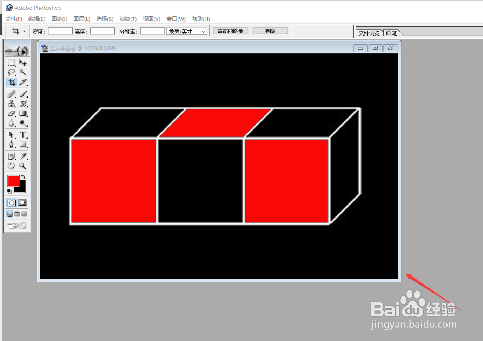Select the Rectangle shape tool
The height and width of the screenshot is (341, 483).
23,145
